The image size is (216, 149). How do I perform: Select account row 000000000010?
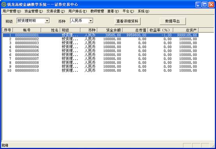101,71
